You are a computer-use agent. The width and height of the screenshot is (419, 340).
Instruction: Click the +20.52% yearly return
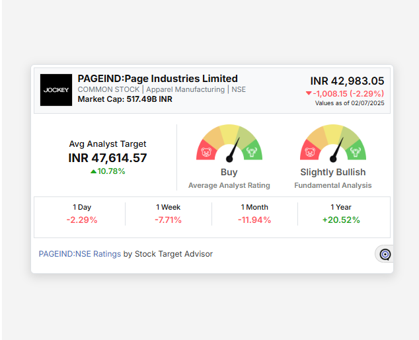click(x=341, y=220)
